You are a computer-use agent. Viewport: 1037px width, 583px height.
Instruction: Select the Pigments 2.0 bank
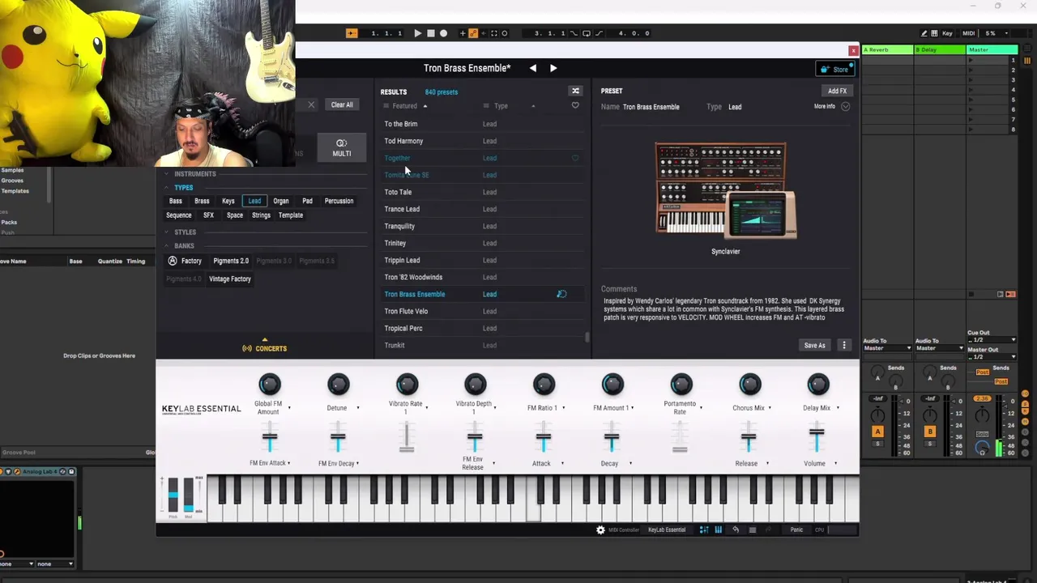coord(231,261)
